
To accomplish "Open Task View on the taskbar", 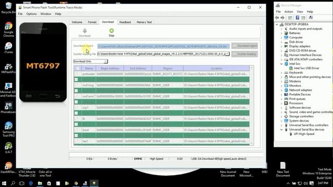I will (22, 183).
